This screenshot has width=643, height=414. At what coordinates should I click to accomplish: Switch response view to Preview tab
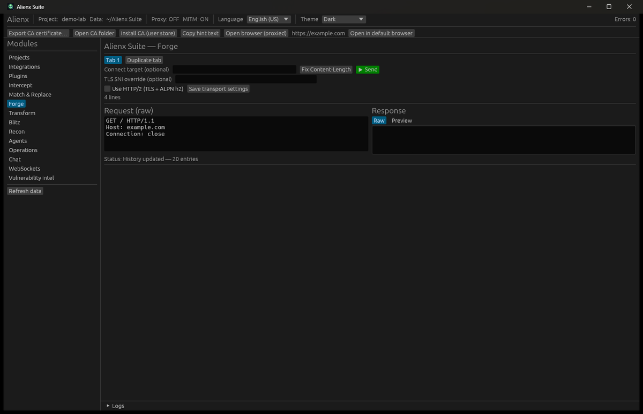pos(402,121)
